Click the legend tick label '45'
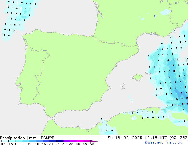Screen dimensions: 188x145 85,144
